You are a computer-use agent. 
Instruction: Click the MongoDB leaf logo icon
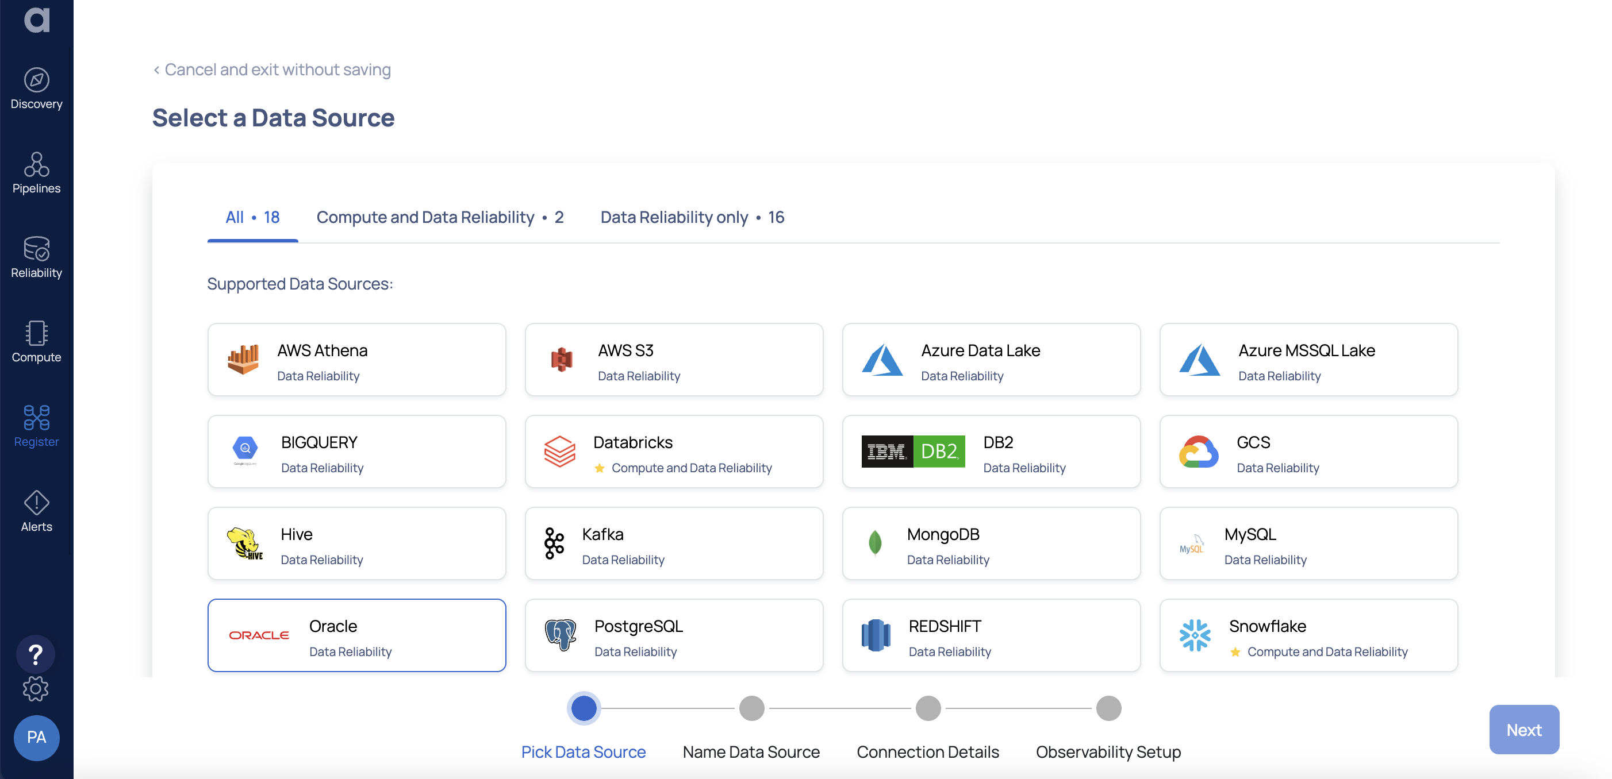point(876,543)
